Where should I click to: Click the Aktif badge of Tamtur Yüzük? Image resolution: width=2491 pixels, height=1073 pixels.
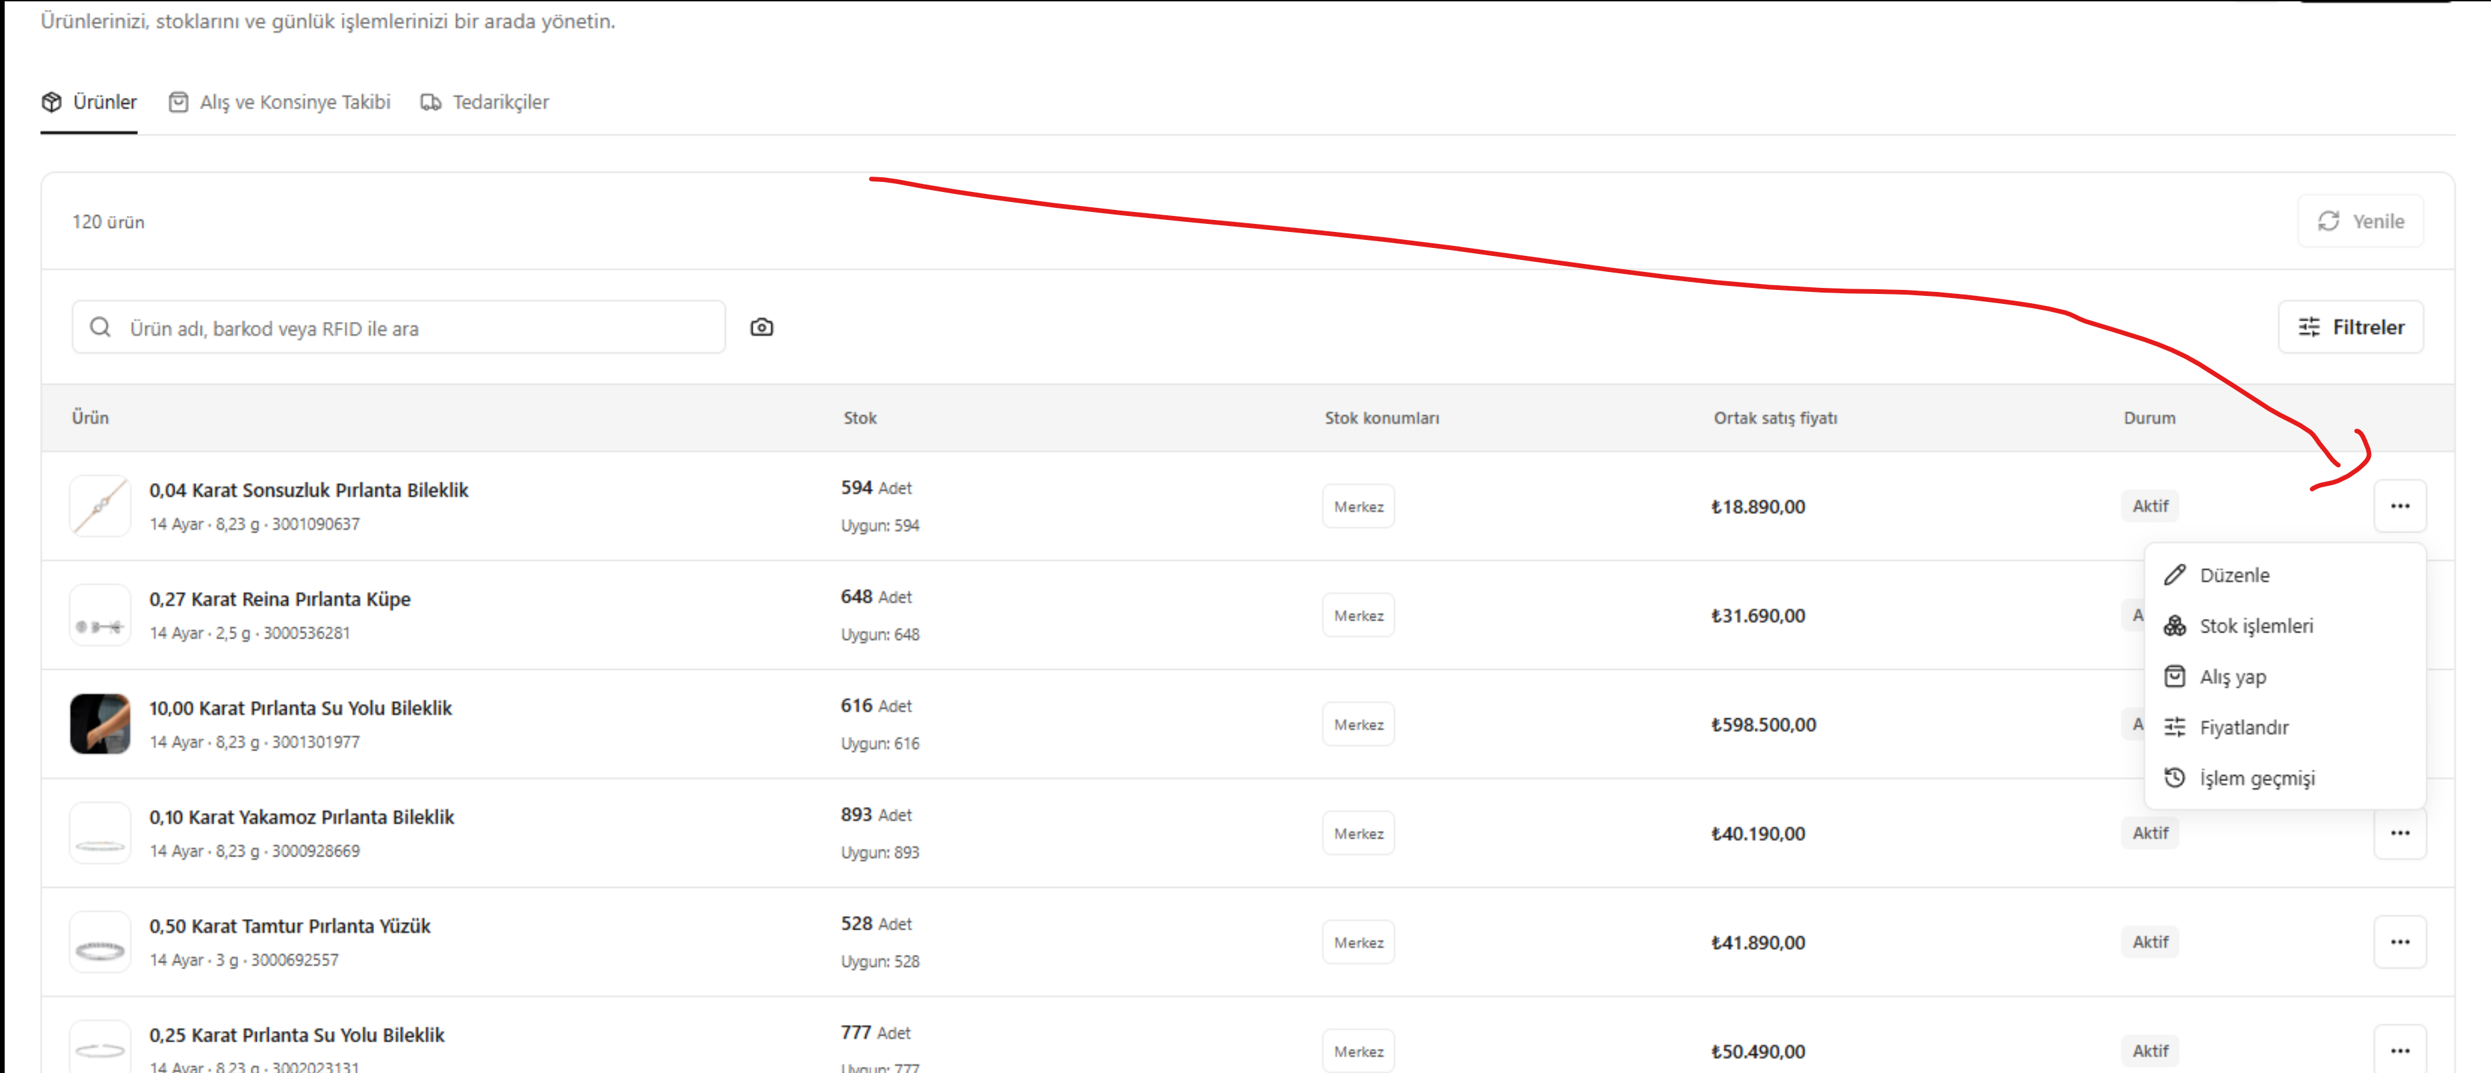(x=2150, y=942)
